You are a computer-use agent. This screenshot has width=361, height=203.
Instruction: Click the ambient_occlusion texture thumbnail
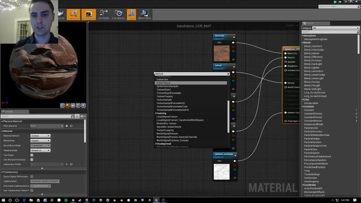click(x=222, y=171)
